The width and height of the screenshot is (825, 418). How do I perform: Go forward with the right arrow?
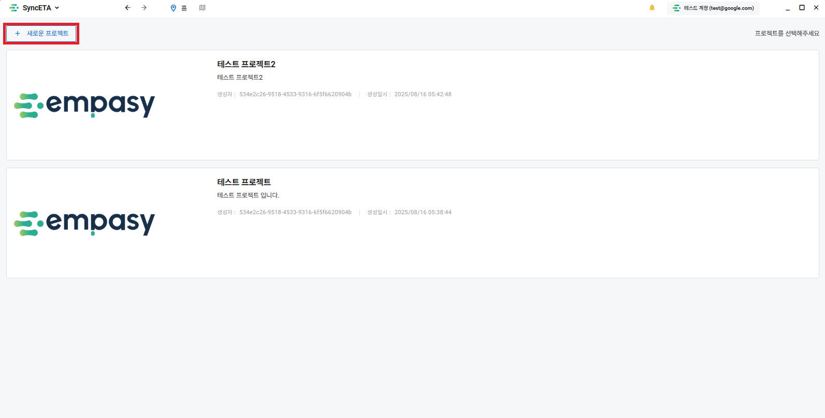coord(144,8)
